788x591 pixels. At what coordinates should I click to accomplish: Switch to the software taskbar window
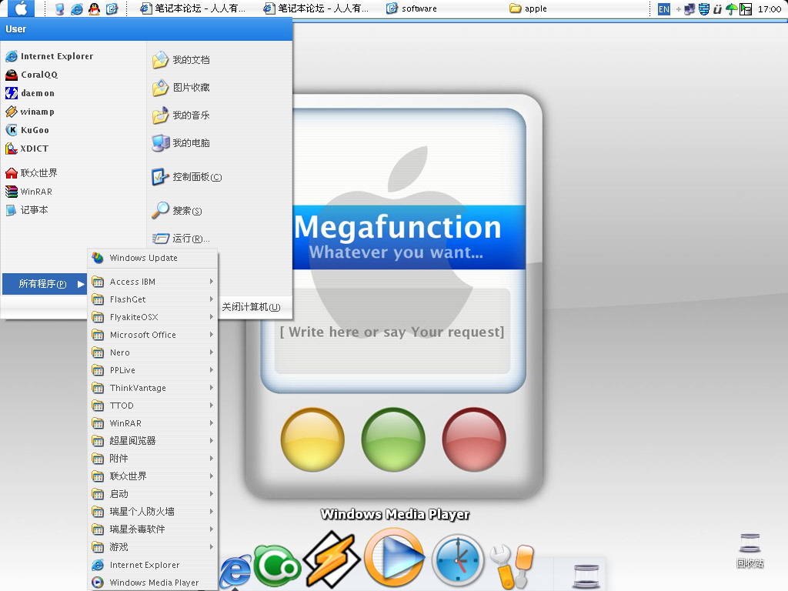pos(412,8)
